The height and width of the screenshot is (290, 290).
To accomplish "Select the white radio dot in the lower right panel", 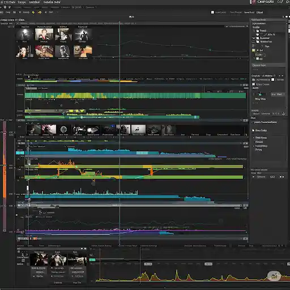I will click(x=253, y=130).
